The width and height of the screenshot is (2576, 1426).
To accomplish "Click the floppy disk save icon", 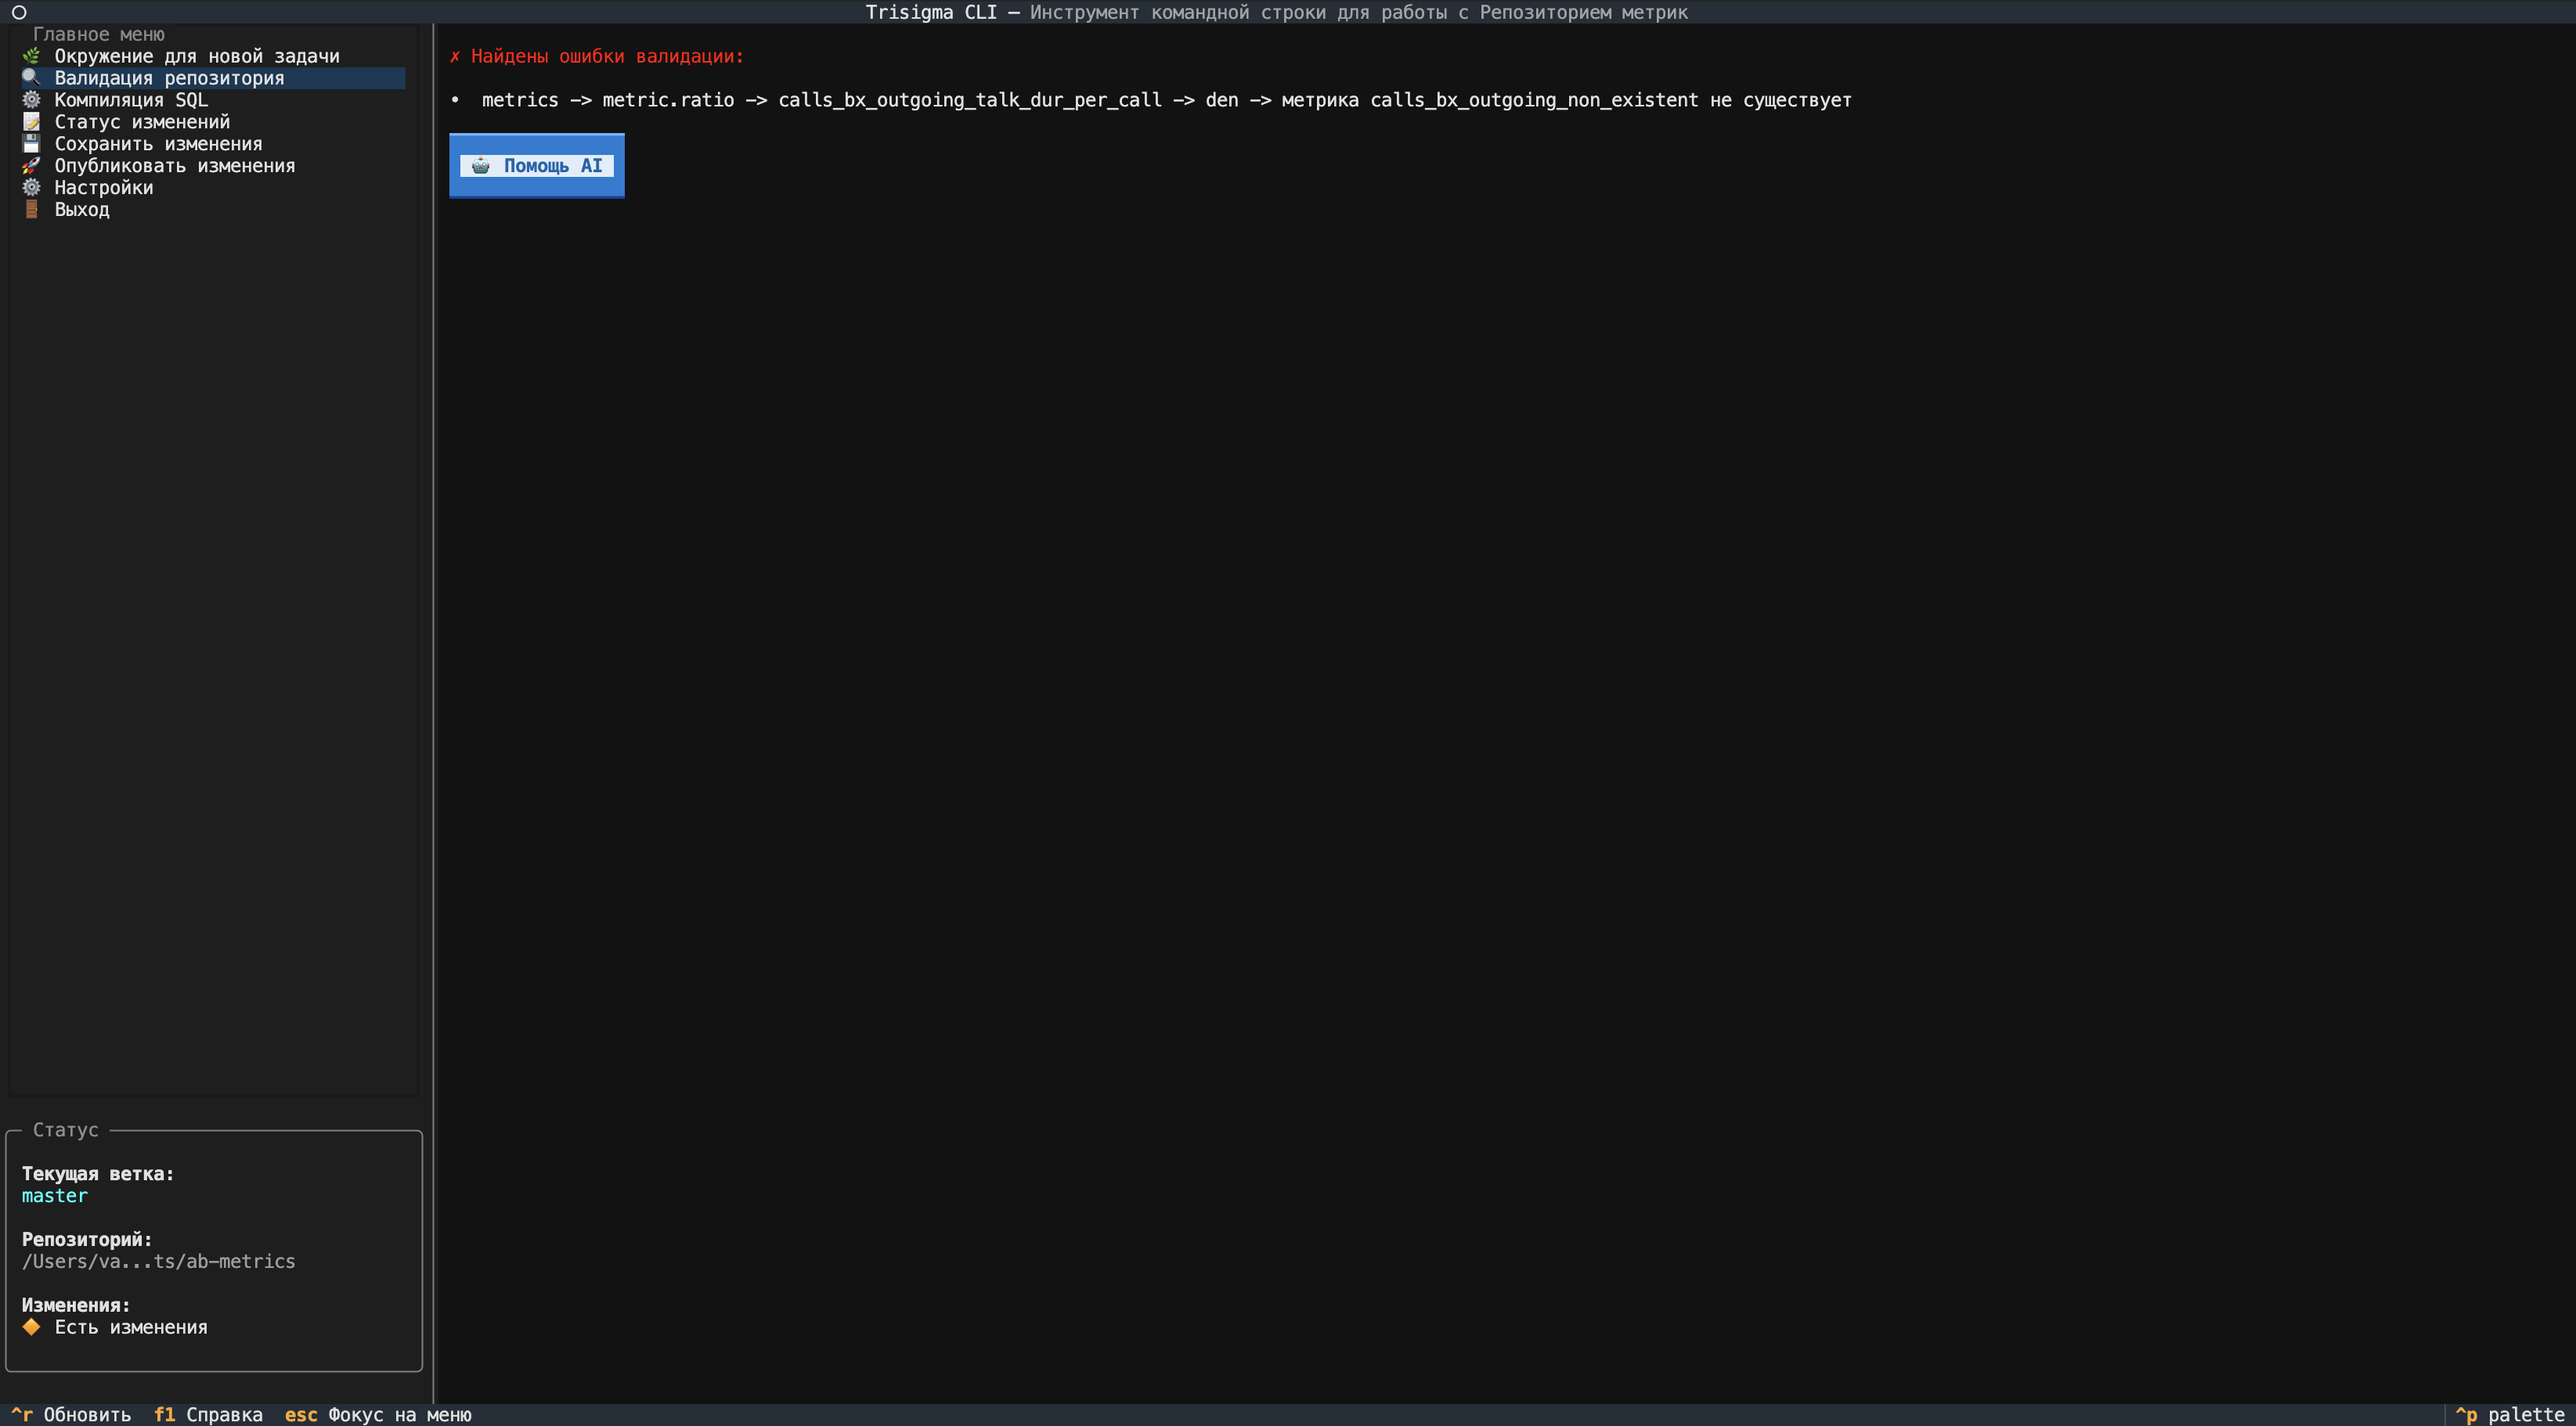I will point(32,143).
